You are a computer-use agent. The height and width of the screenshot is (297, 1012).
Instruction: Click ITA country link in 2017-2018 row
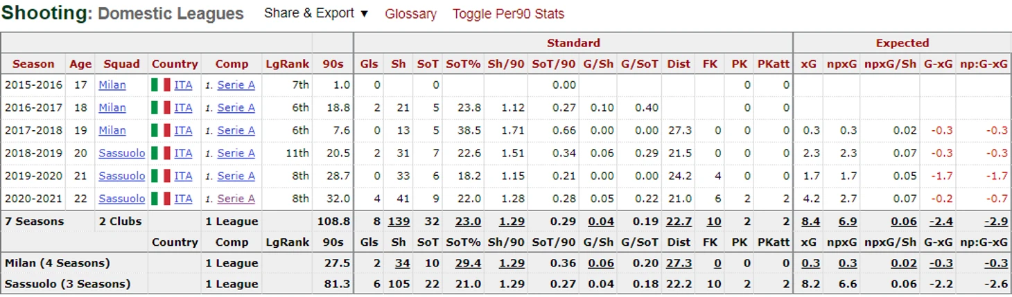(183, 130)
